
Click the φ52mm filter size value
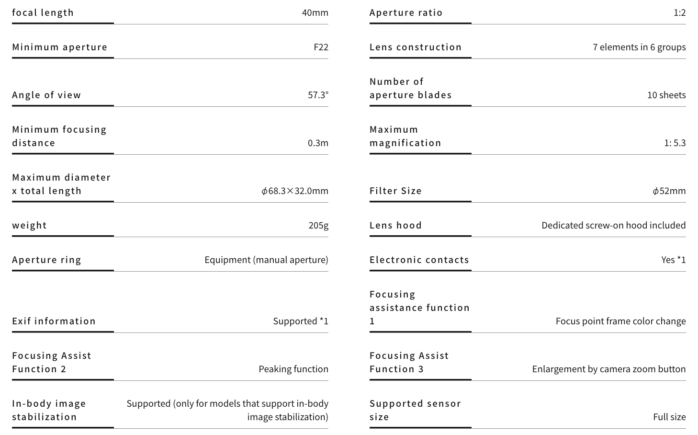pyautogui.click(x=669, y=191)
